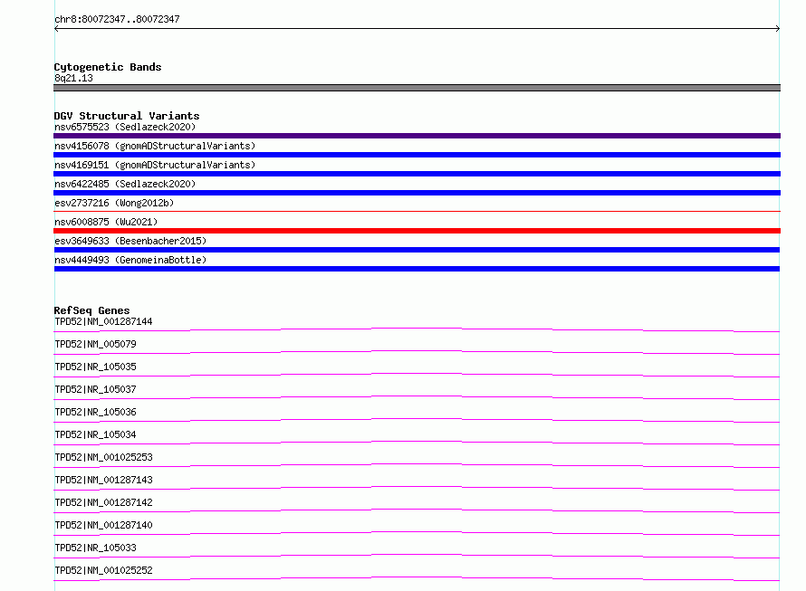Open variant nsv6008875 (Wu2021) label
The image size is (806, 591).
[106, 222]
